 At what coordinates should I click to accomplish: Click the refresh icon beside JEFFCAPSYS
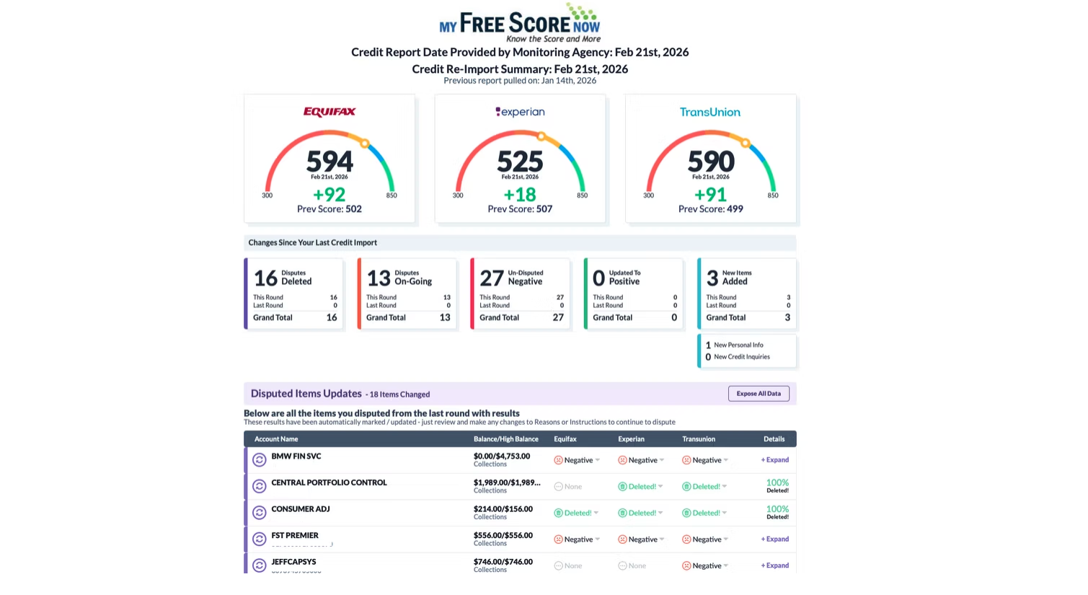tap(260, 565)
